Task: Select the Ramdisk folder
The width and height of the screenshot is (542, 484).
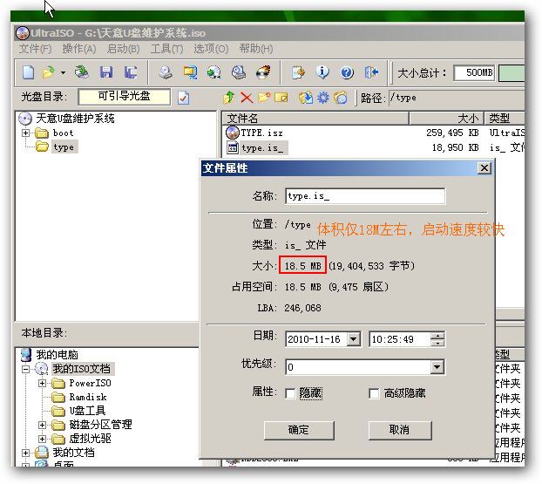Action: 88,397
